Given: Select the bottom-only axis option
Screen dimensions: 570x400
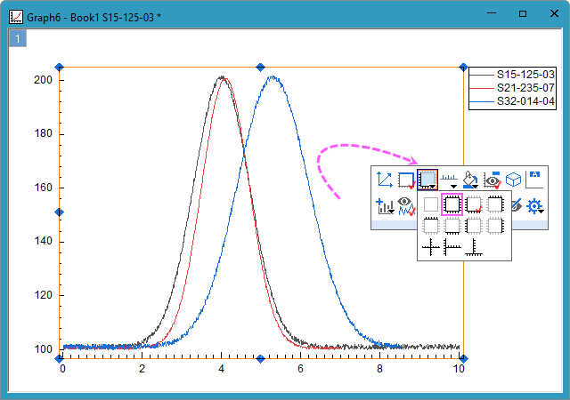Looking at the screenshot, I should [452, 226].
